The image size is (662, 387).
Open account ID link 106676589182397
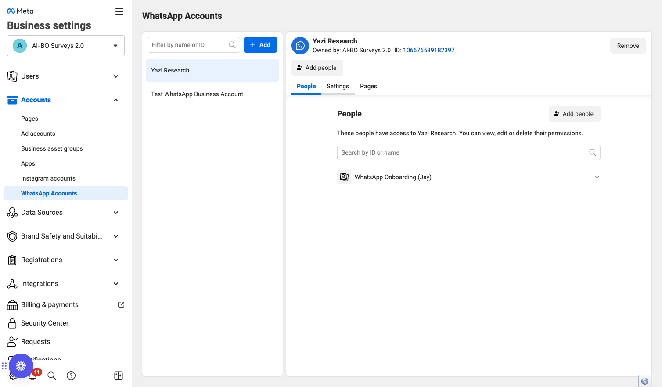tap(429, 50)
